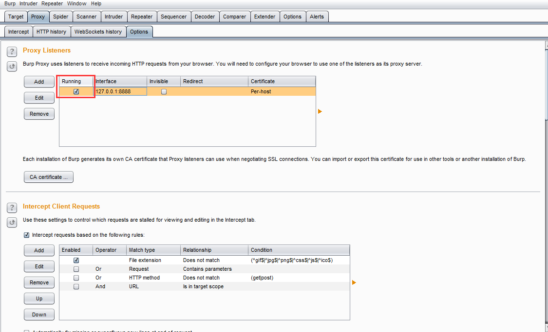Toggle Invisible checkbox for 127.0.0.1:8888 listener
Image resolution: width=548 pixels, height=332 pixels.
point(164,92)
